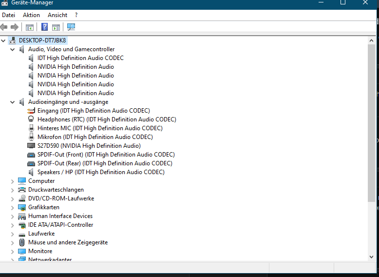
Task: Click the Human Interface Devices icon
Action: click(x=22, y=216)
